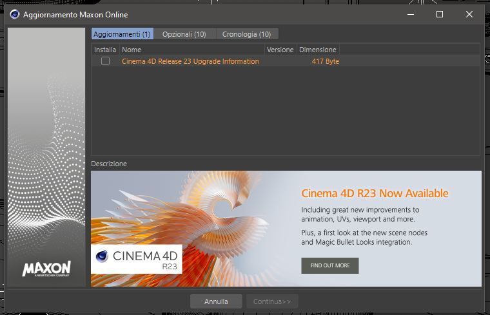Click the Cinema 4D icon in title bar
Viewport: 490px width, 315px height.
pos(14,14)
